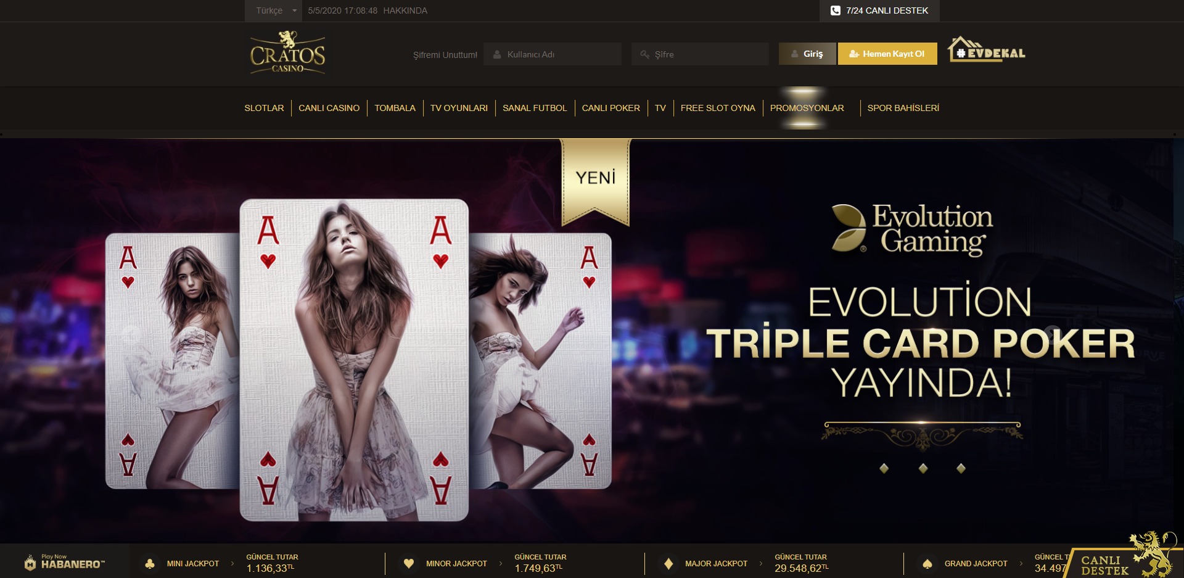Image resolution: width=1184 pixels, height=578 pixels.
Task: Click the Major Jackpot diamond icon
Action: pos(668,564)
